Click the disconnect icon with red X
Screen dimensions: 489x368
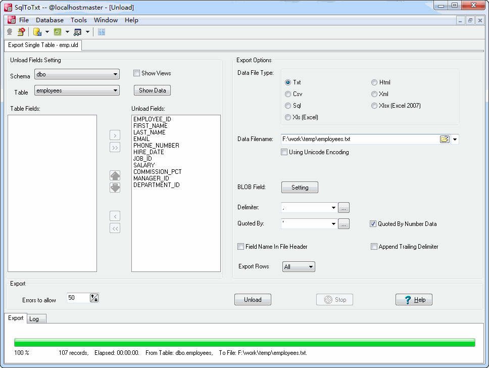(21, 32)
